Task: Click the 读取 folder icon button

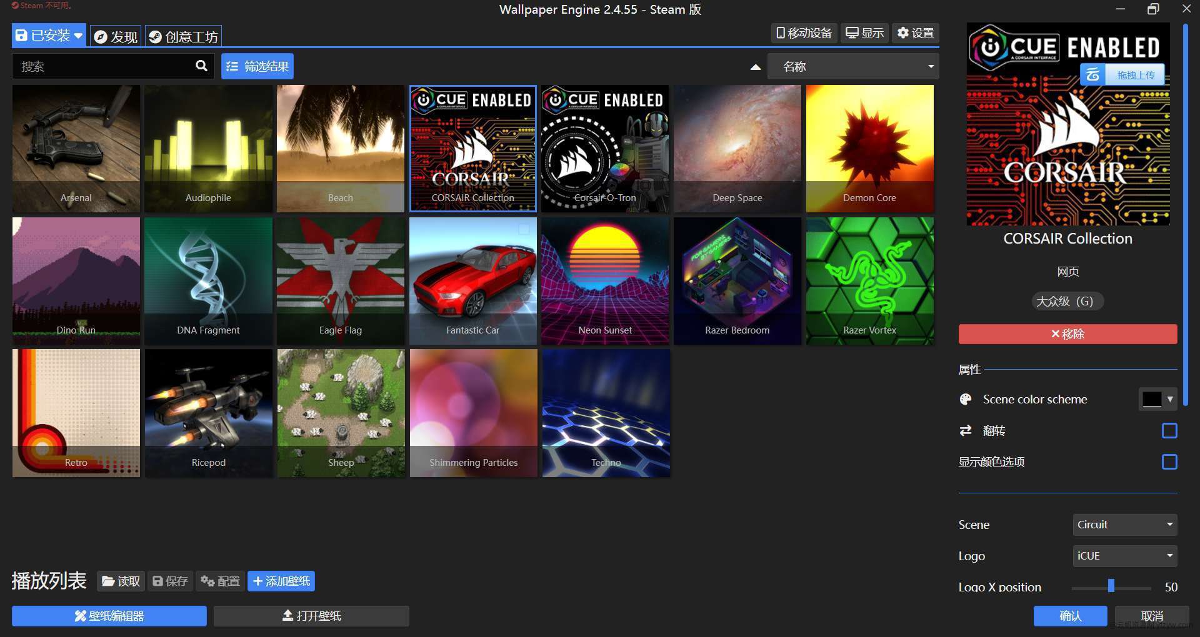Action: click(x=121, y=581)
